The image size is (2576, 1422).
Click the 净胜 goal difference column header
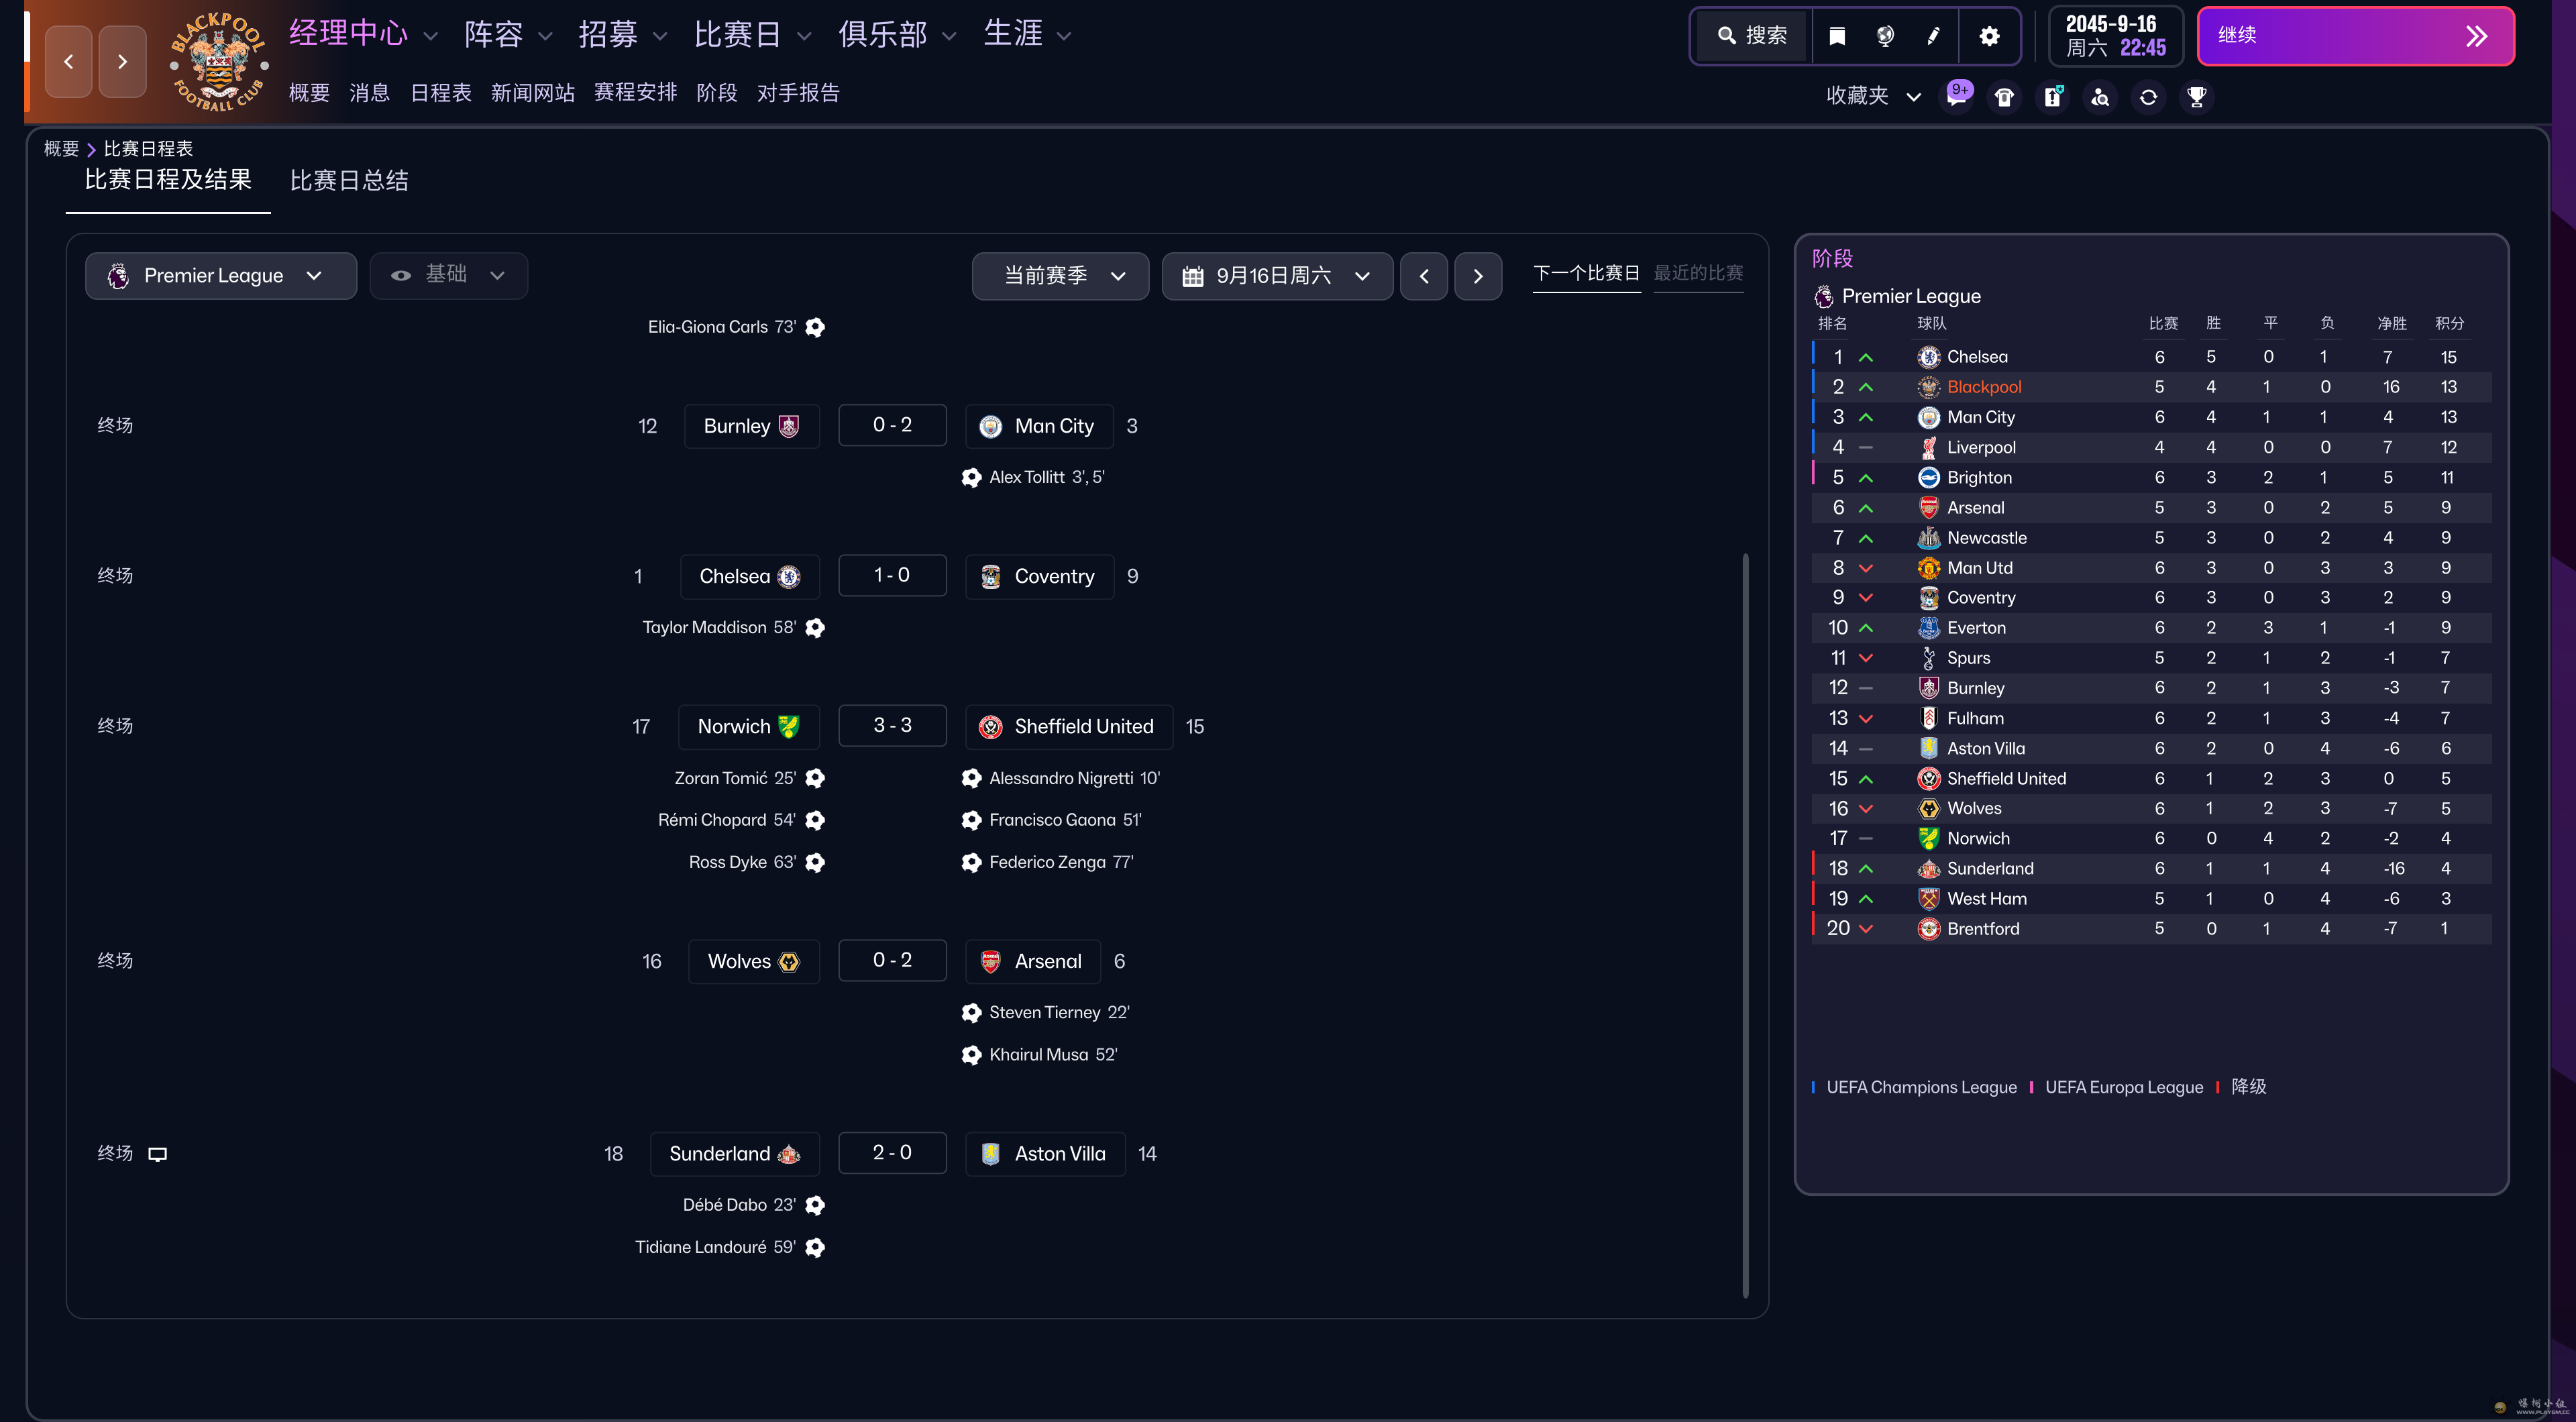(x=2392, y=323)
